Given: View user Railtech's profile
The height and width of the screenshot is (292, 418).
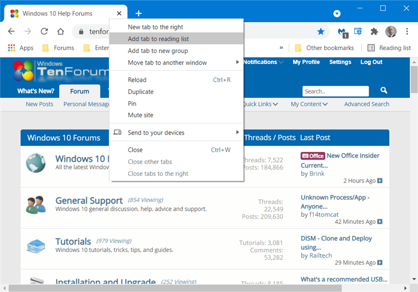Looking at the screenshot, I should (x=320, y=255).
